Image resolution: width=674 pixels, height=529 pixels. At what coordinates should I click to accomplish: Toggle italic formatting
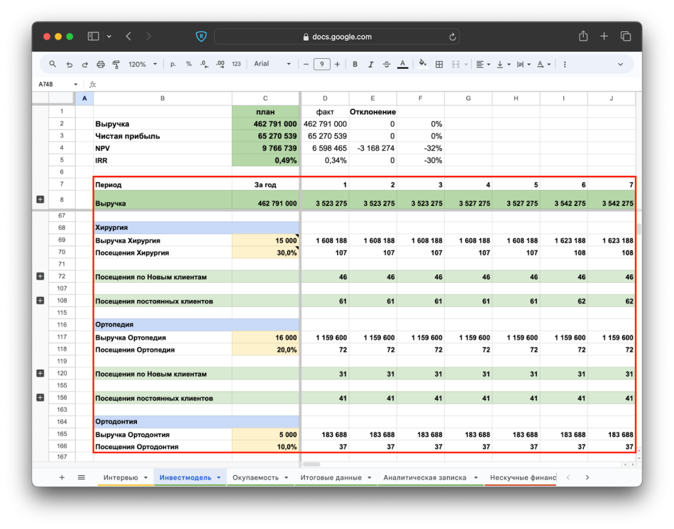coord(371,65)
